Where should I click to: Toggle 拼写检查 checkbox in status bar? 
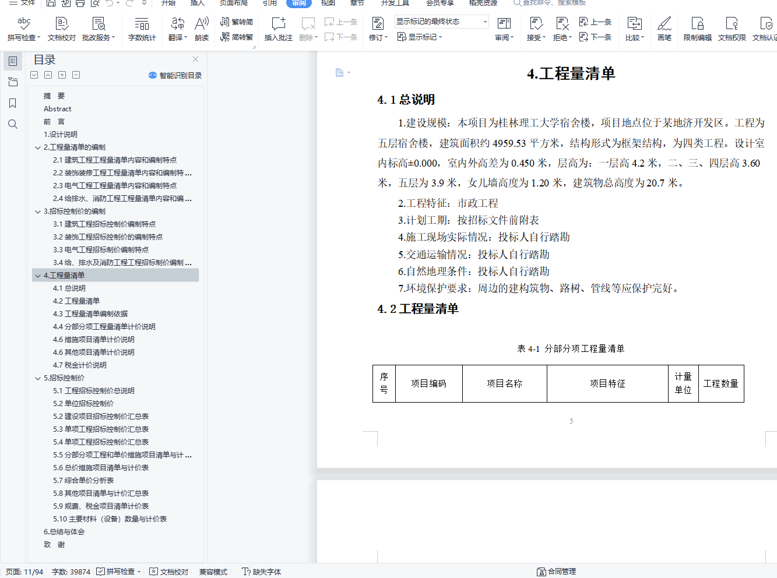click(x=101, y=572)
